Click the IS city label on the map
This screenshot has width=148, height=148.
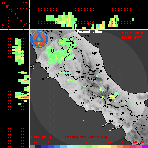click(x=110, y=100)
